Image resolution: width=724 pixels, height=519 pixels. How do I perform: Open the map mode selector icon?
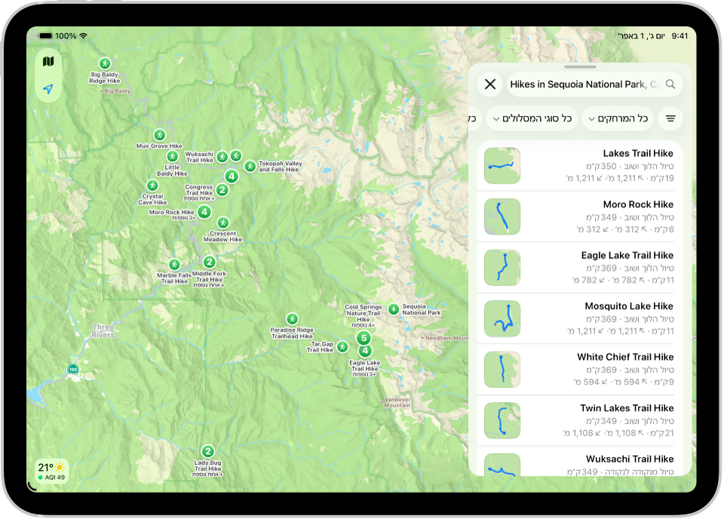(x=48, y=61)
